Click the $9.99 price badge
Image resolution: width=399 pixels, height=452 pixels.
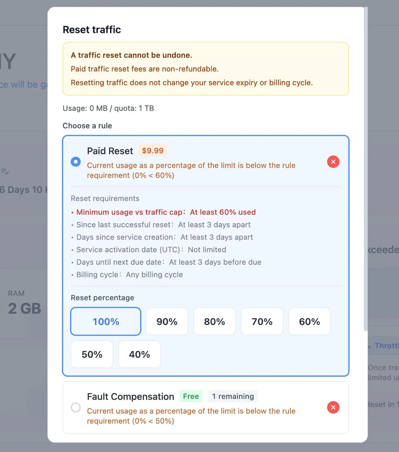pyautogui.click(x=152, y=150)
